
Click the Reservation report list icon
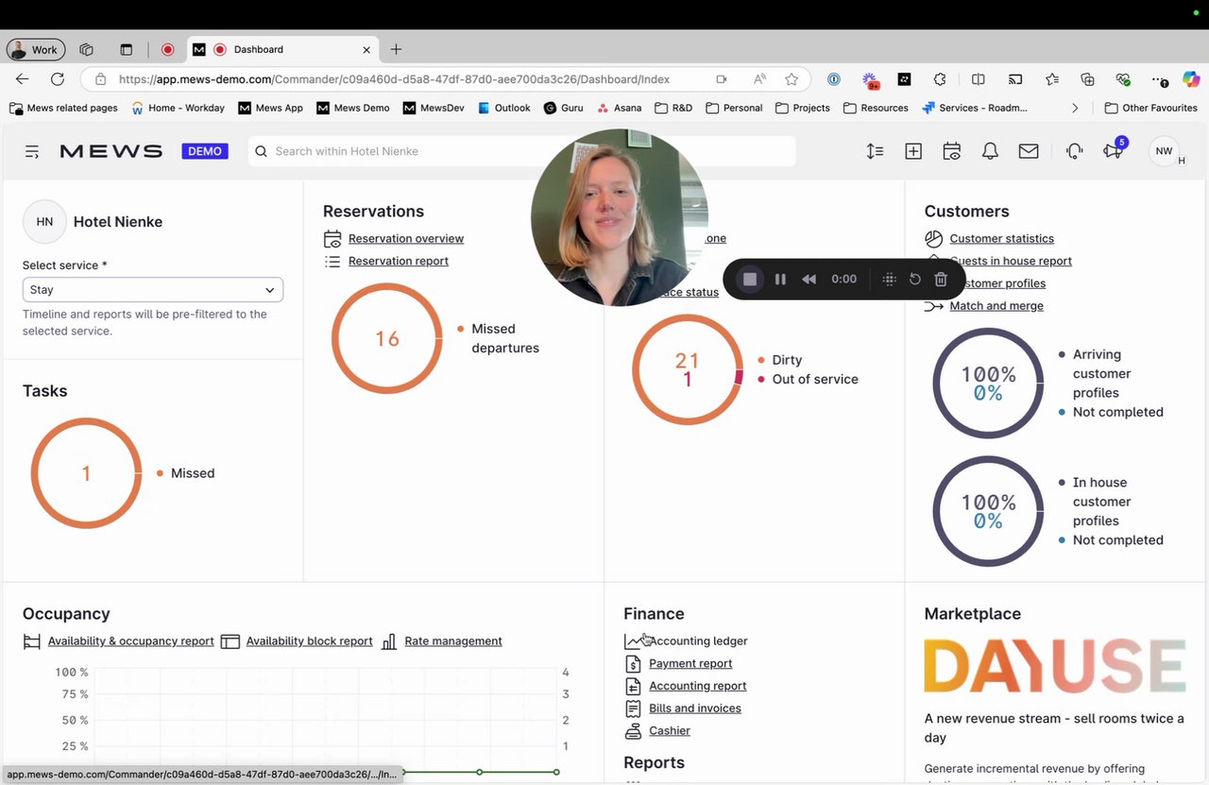(x=332, y=261)
